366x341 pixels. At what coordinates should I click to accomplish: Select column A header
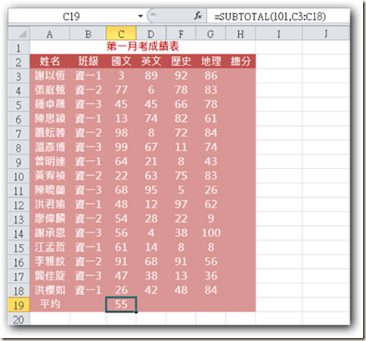tap(50, 33)
